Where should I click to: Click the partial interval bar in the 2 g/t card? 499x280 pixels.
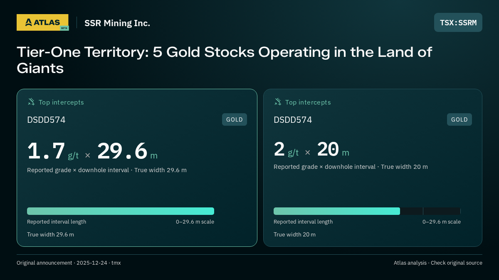(337, 211)
